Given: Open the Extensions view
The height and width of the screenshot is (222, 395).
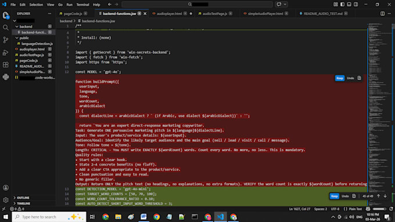Looking at the screenshot, I should (6, 64).
